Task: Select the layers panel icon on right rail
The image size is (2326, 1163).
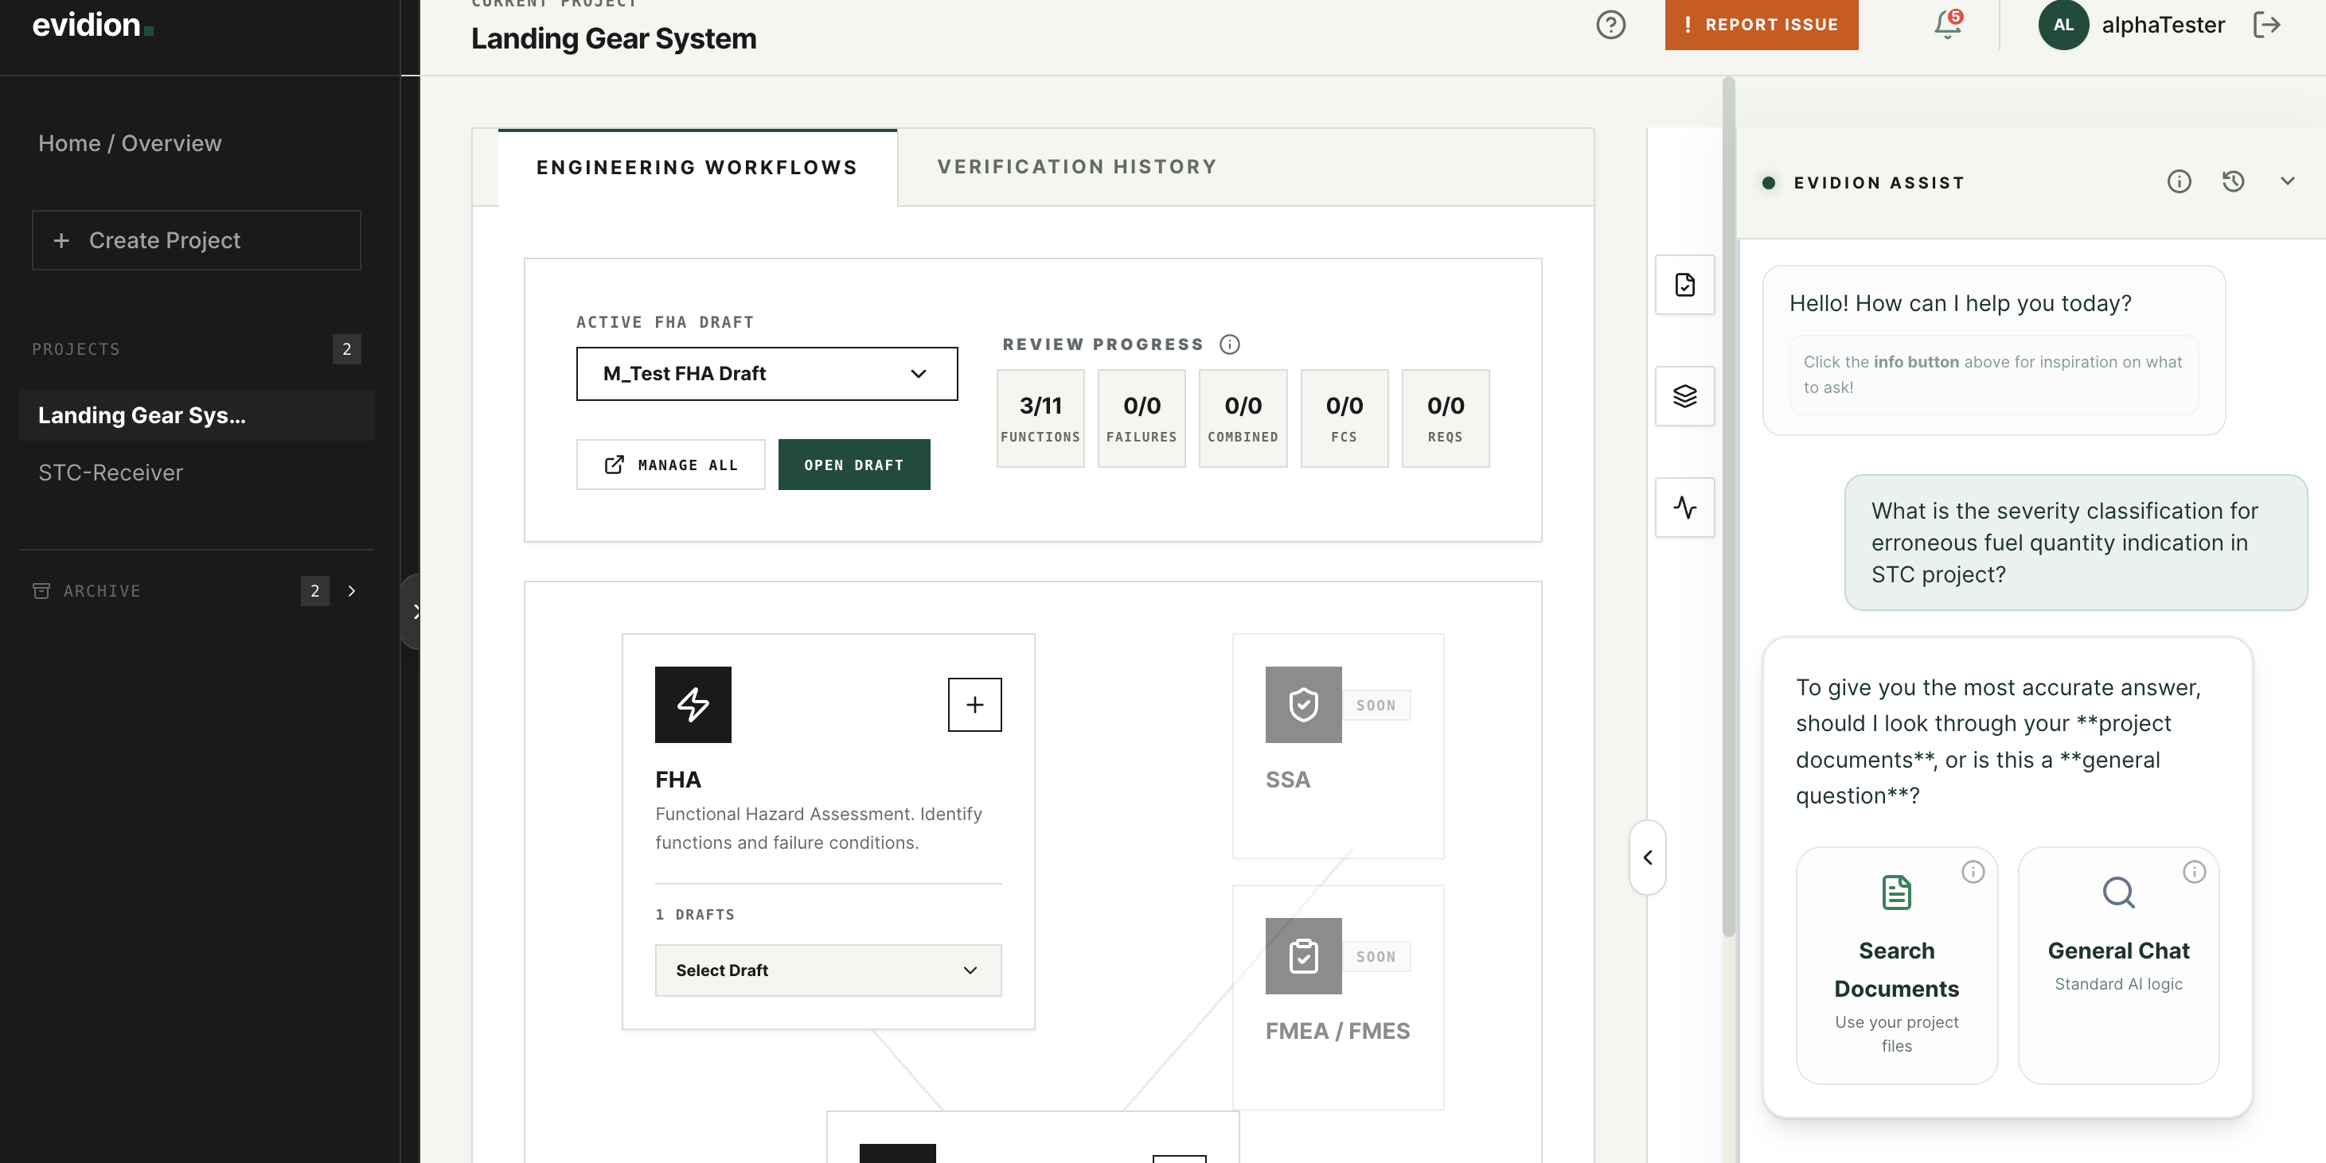Action: (x=1684, y=396)
